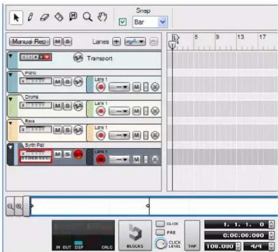This screenshot has width=278, height=252.
Task: Collapse the Synth Pad track
Action: tap(11, 147)
